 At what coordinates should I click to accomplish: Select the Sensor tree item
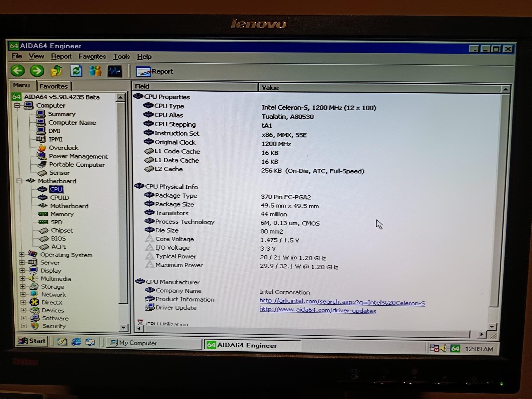coord(59,173)
